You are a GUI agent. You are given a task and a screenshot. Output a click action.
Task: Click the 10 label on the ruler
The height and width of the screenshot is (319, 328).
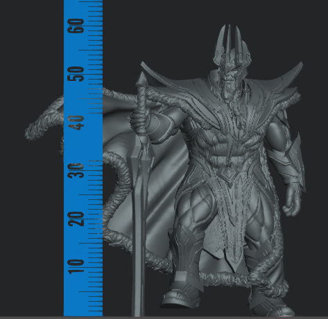76,266
